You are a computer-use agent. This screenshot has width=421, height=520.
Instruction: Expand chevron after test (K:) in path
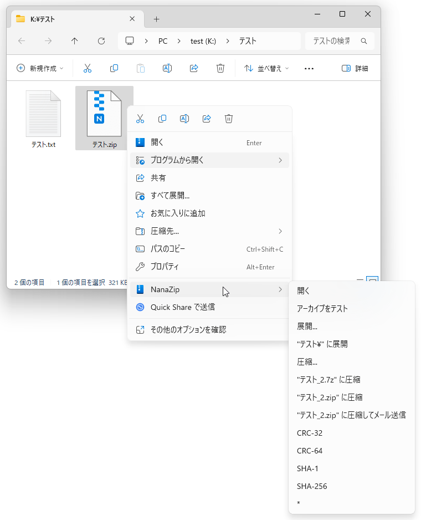point(228,41)
